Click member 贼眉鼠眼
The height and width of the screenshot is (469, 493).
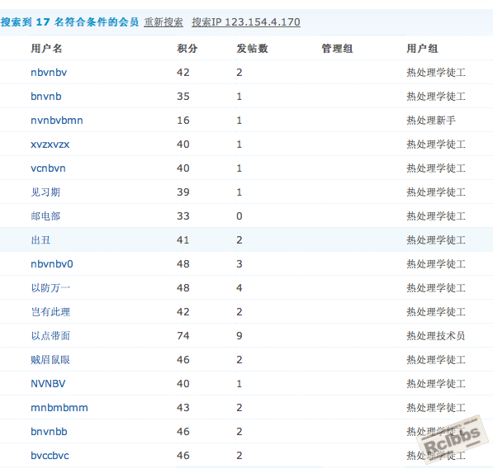[50, 360]
